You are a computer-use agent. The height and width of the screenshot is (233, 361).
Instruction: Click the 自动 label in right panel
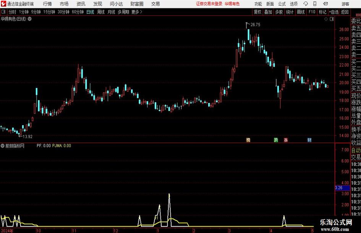356,150
